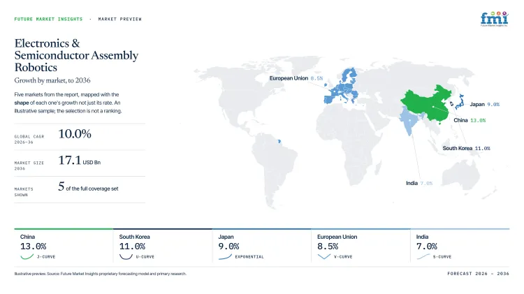
Task: Click the South Korea 11.0% map label
Action: coord(466,148)
